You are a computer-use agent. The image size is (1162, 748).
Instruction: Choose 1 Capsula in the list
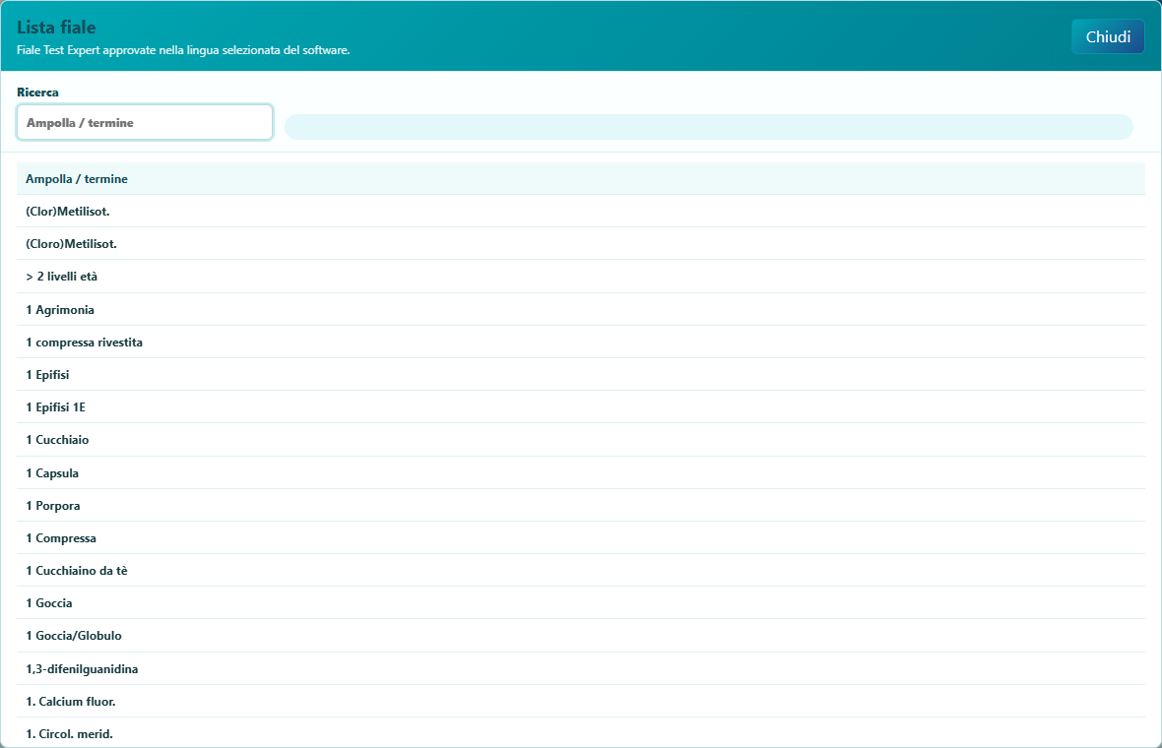coord(581,473)
